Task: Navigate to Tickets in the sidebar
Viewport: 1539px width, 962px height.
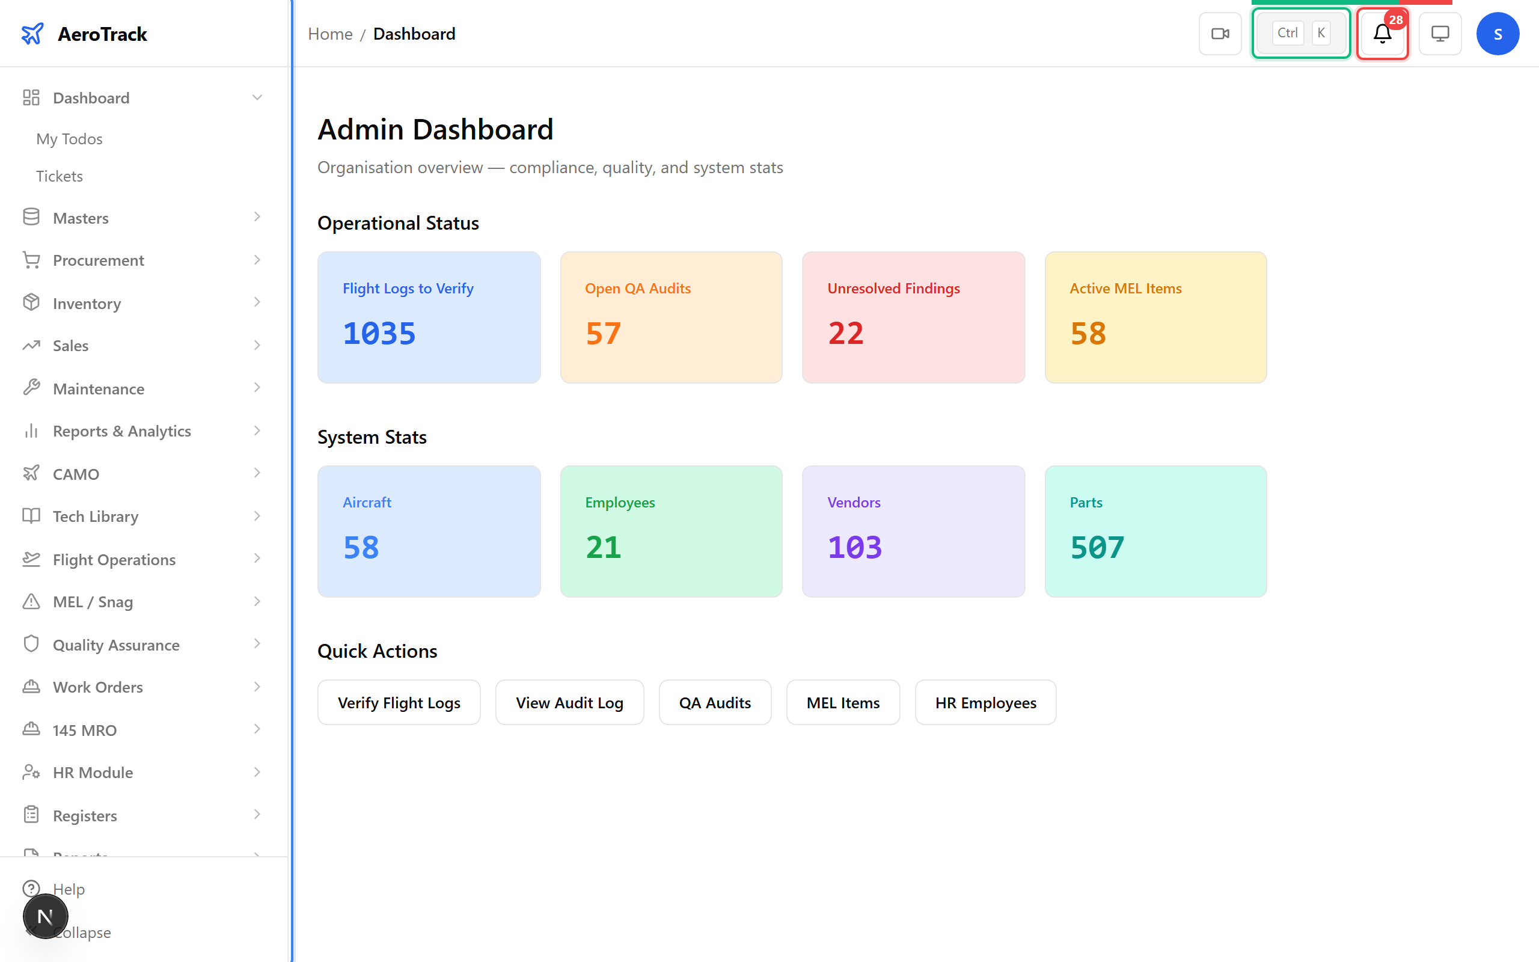Action: (59, 176)
